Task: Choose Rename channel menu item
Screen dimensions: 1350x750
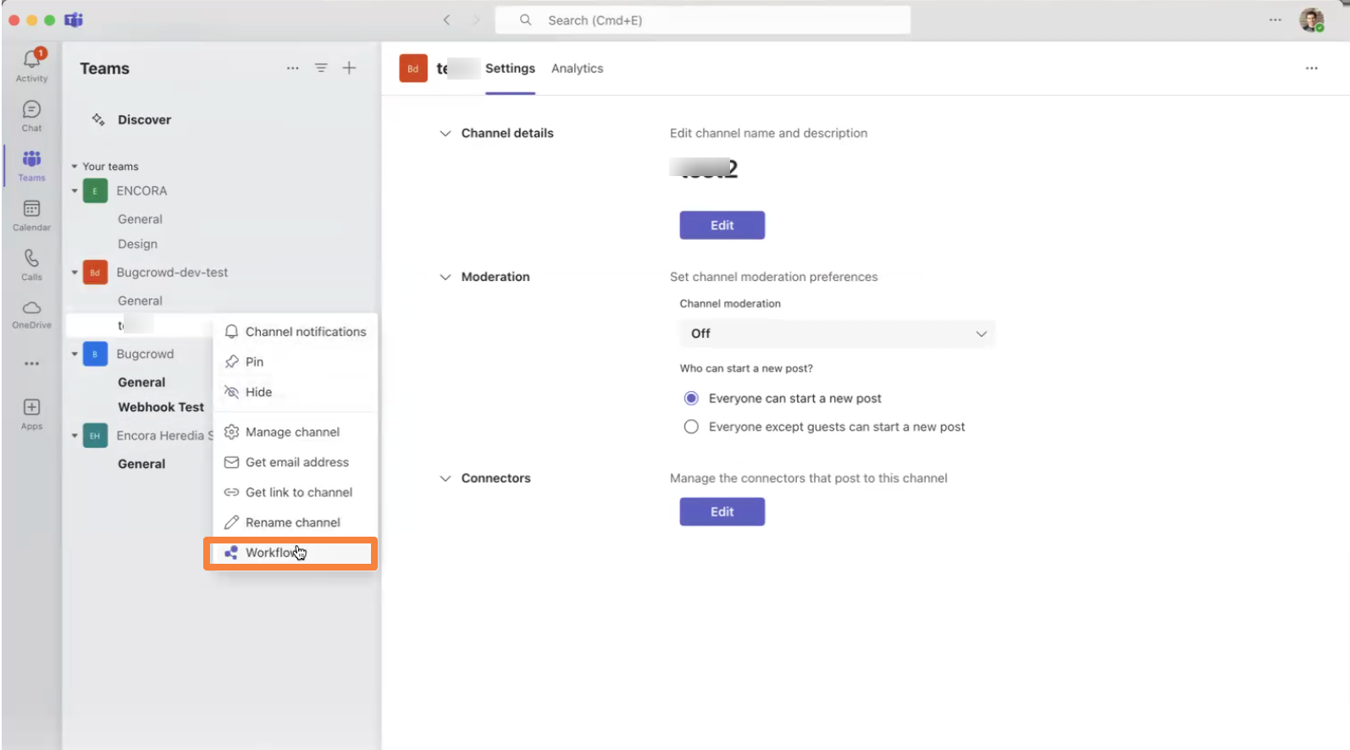Action: (295, 522)
